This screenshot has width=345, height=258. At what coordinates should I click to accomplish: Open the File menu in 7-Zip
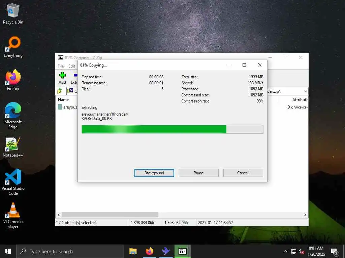click(61, 66)
